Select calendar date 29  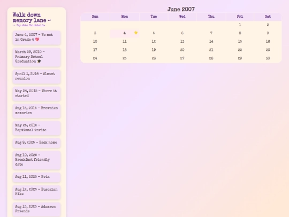pos(240,58)
